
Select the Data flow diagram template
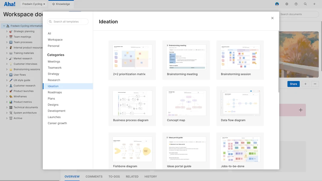coord(240,106)
